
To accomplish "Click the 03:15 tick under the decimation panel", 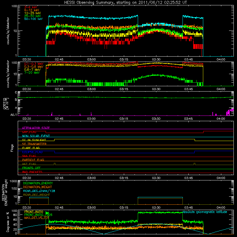I will coord(124,208).
